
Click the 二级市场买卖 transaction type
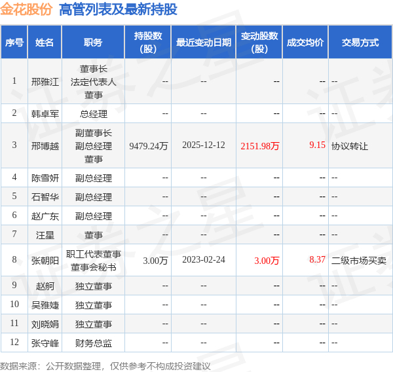coord(359,261)
